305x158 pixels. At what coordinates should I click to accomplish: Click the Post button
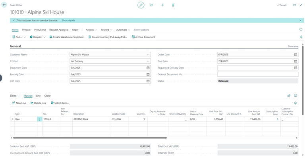(17, 37)
